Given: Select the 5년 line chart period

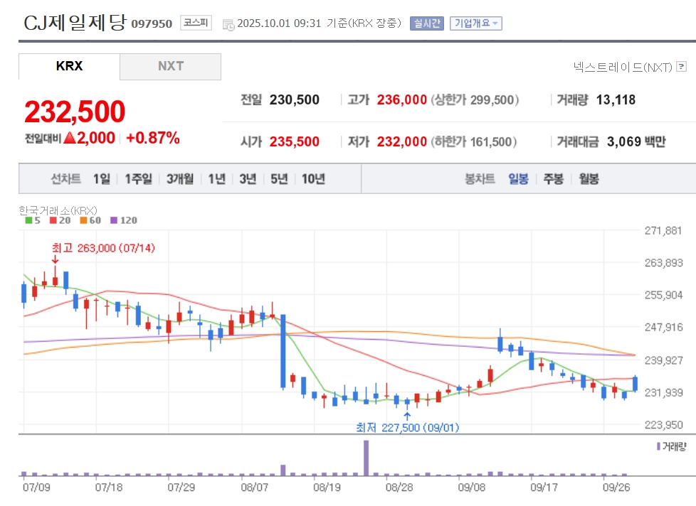Looking at the screenshot, I should 279,178.
